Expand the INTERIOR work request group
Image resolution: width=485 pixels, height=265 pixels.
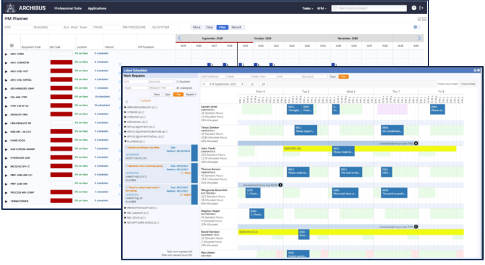(125, 112)
